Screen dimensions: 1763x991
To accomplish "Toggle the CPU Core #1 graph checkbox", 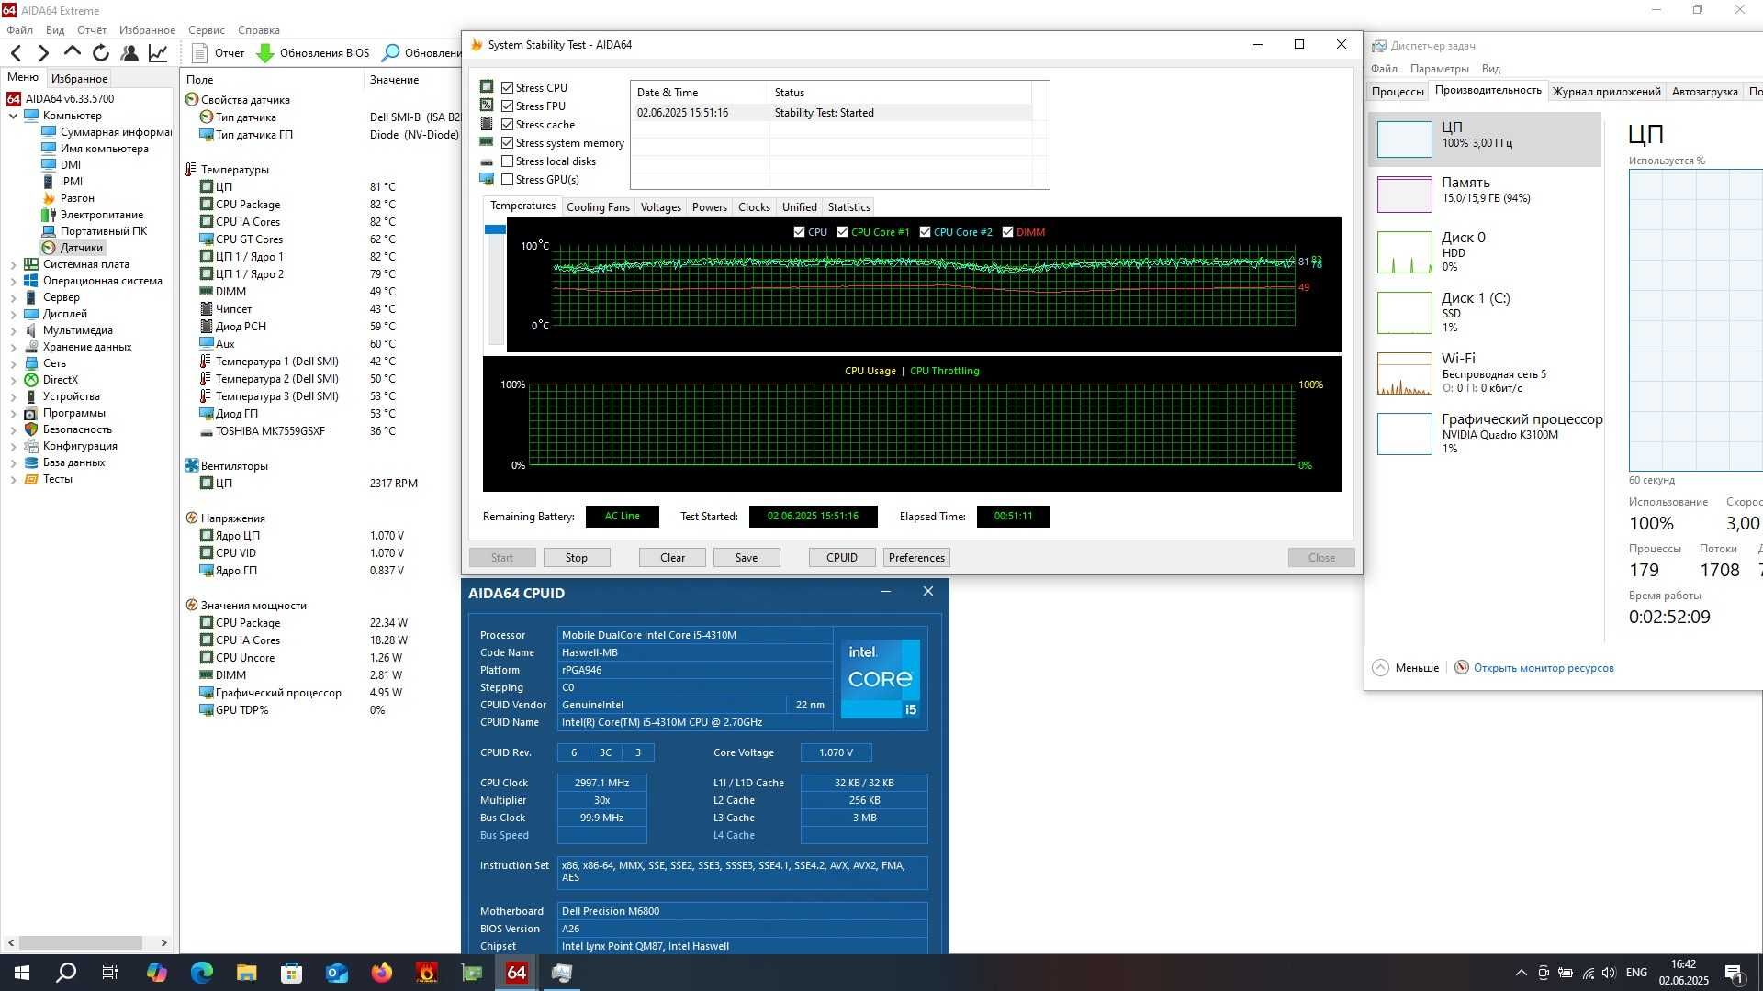I will coord(842,232).
